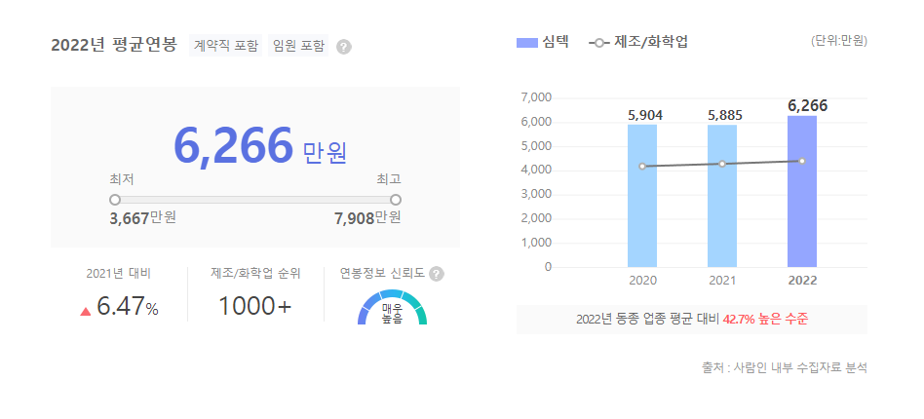Click the help icon beside 평균연봉 title

pos(343,47)
